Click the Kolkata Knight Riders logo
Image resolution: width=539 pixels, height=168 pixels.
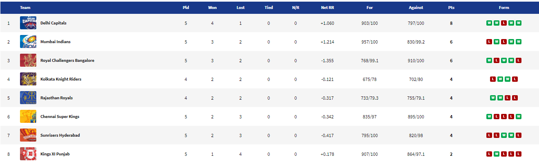click(28, 79)
